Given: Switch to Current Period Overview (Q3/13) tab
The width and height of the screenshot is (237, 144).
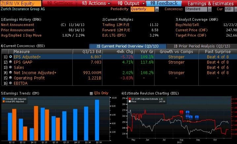Looking at the screenshot, I should pos(128,46).
